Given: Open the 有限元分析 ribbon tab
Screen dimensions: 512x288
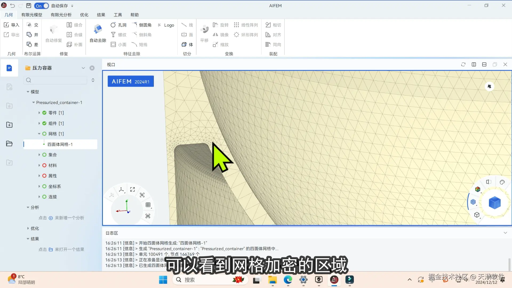Looking at the screenshot, I should [x=61, y=15].
